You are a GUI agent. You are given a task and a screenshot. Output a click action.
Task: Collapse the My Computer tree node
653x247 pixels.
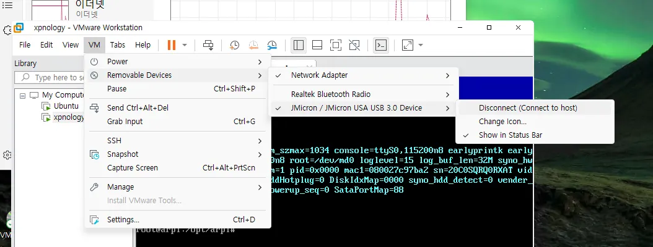point(22,96)
